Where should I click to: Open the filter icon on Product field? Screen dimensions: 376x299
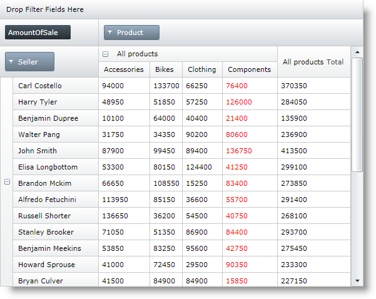(110, 33)
